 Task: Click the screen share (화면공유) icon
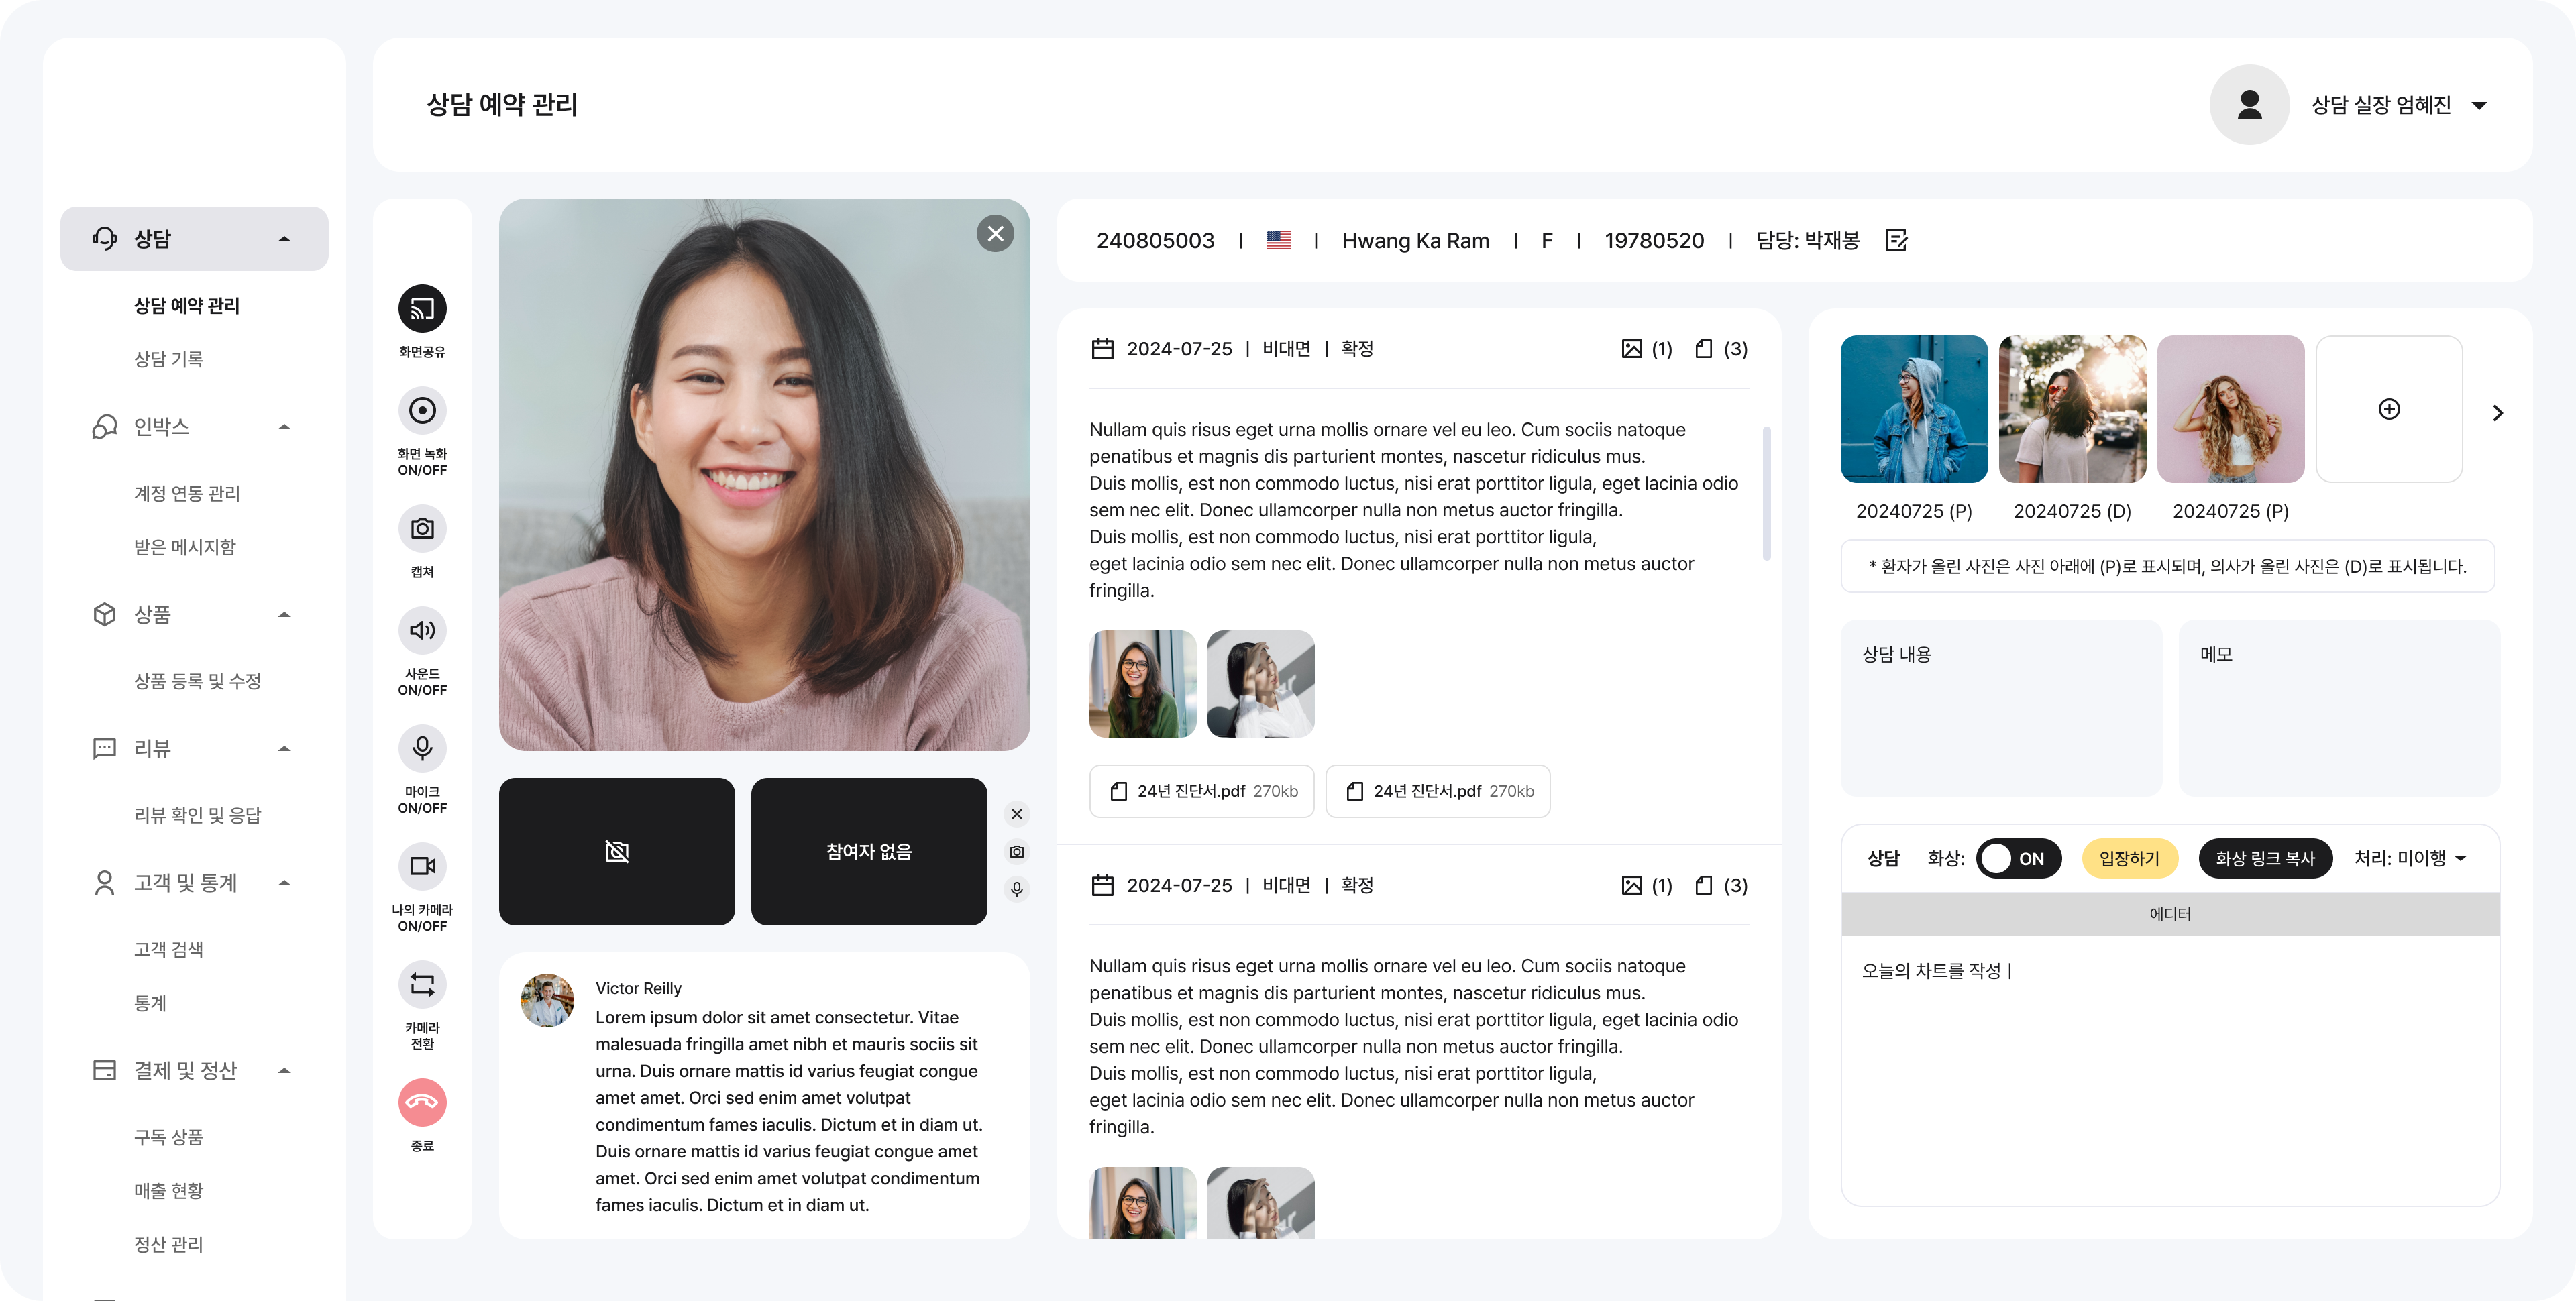point(422,308)
